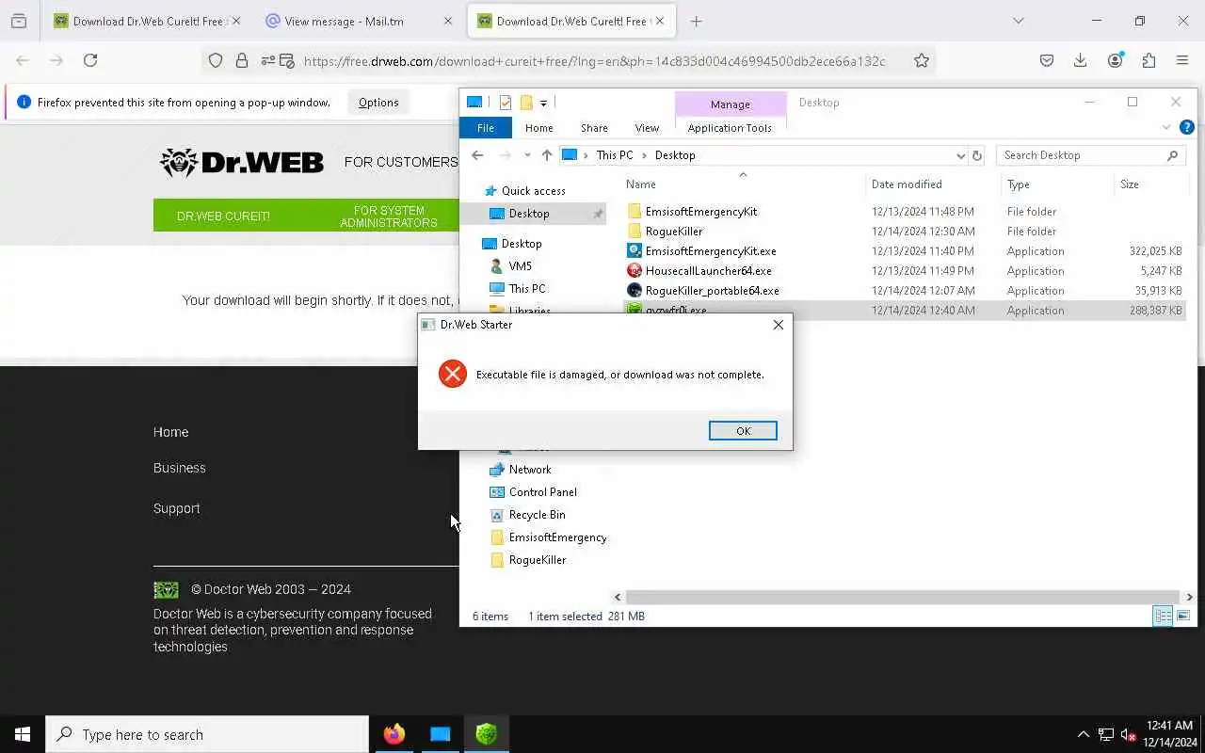1205x753 pixels.
Task: Expand the Explorer recent locations dropdown
Action: [x=527, y=155]
